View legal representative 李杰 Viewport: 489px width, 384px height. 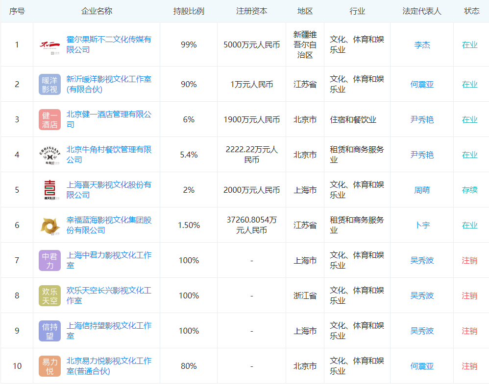422,45
